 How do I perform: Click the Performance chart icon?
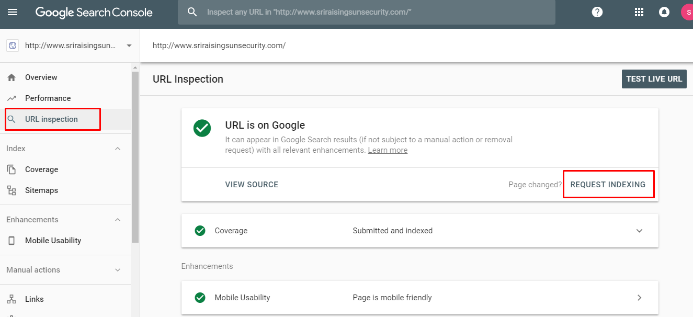pyautogui.click(x=10, y=98)
